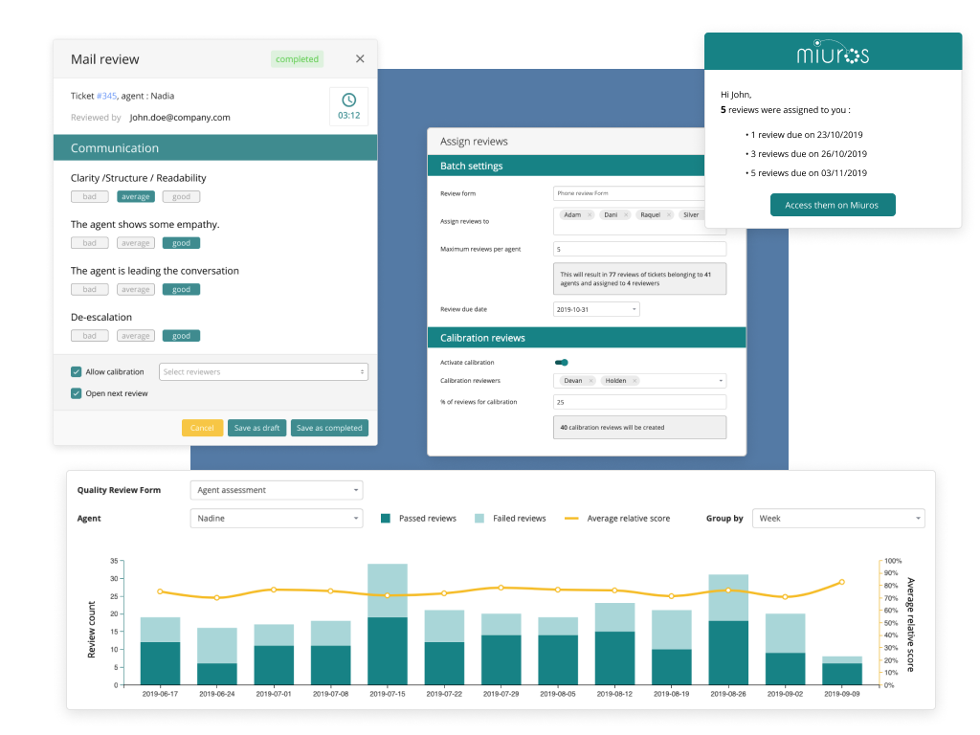This screenshot has width=980, height=735.
Task: Close the Mail review dialog
Action: 360,59
